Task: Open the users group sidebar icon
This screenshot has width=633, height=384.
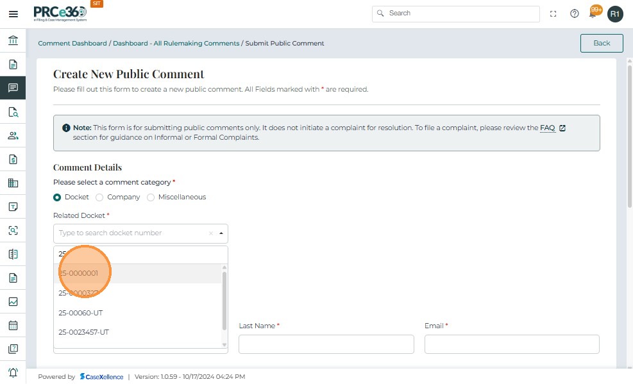Action: (13, 135)
